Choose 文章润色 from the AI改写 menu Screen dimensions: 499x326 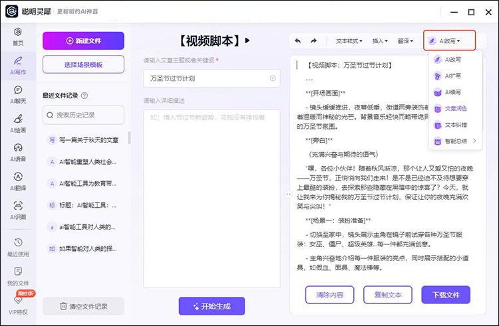tap(455, 108)
